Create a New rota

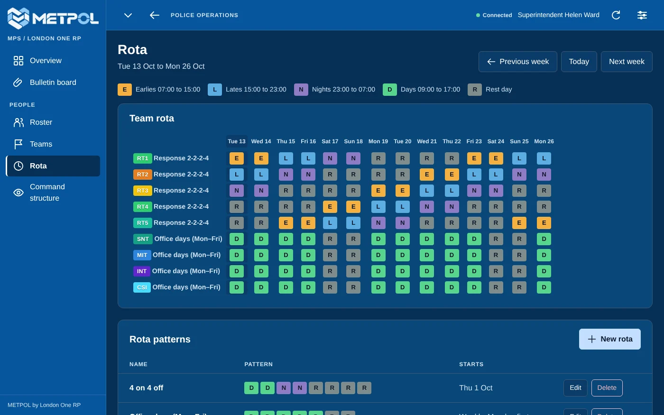(x=610, y=339)
